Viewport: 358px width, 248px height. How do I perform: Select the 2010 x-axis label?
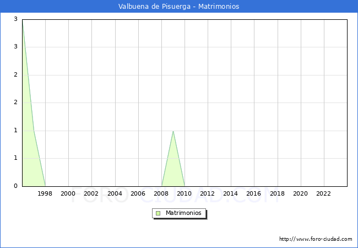185,193
